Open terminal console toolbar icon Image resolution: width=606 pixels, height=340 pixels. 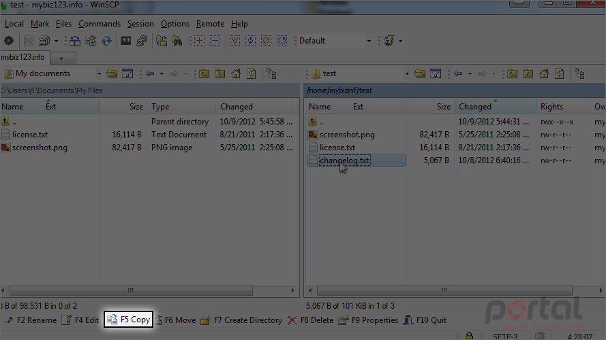pyautogui.click(x=126, y=41)
